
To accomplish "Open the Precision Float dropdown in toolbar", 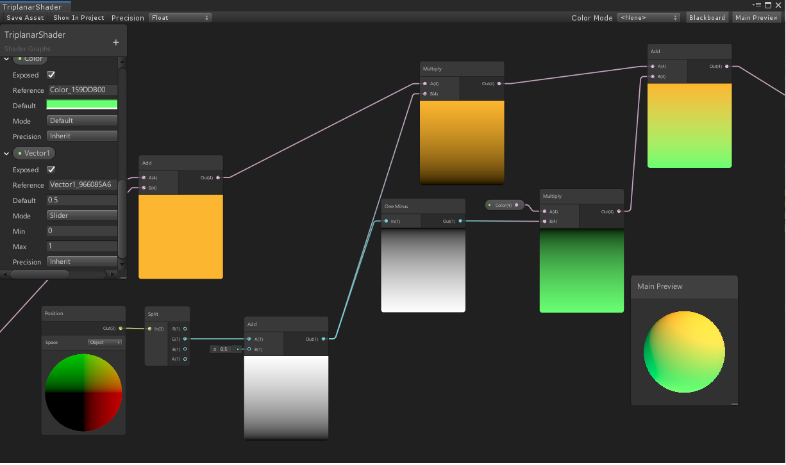I will (180, 17).
